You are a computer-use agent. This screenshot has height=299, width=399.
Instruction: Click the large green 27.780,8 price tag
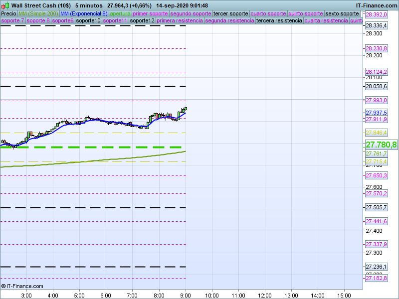point(381,145)
